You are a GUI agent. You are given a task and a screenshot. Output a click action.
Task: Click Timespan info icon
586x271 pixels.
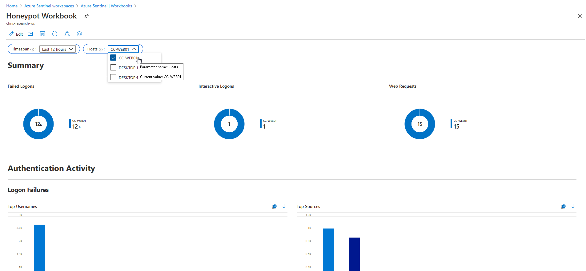[x=32, y=50]
